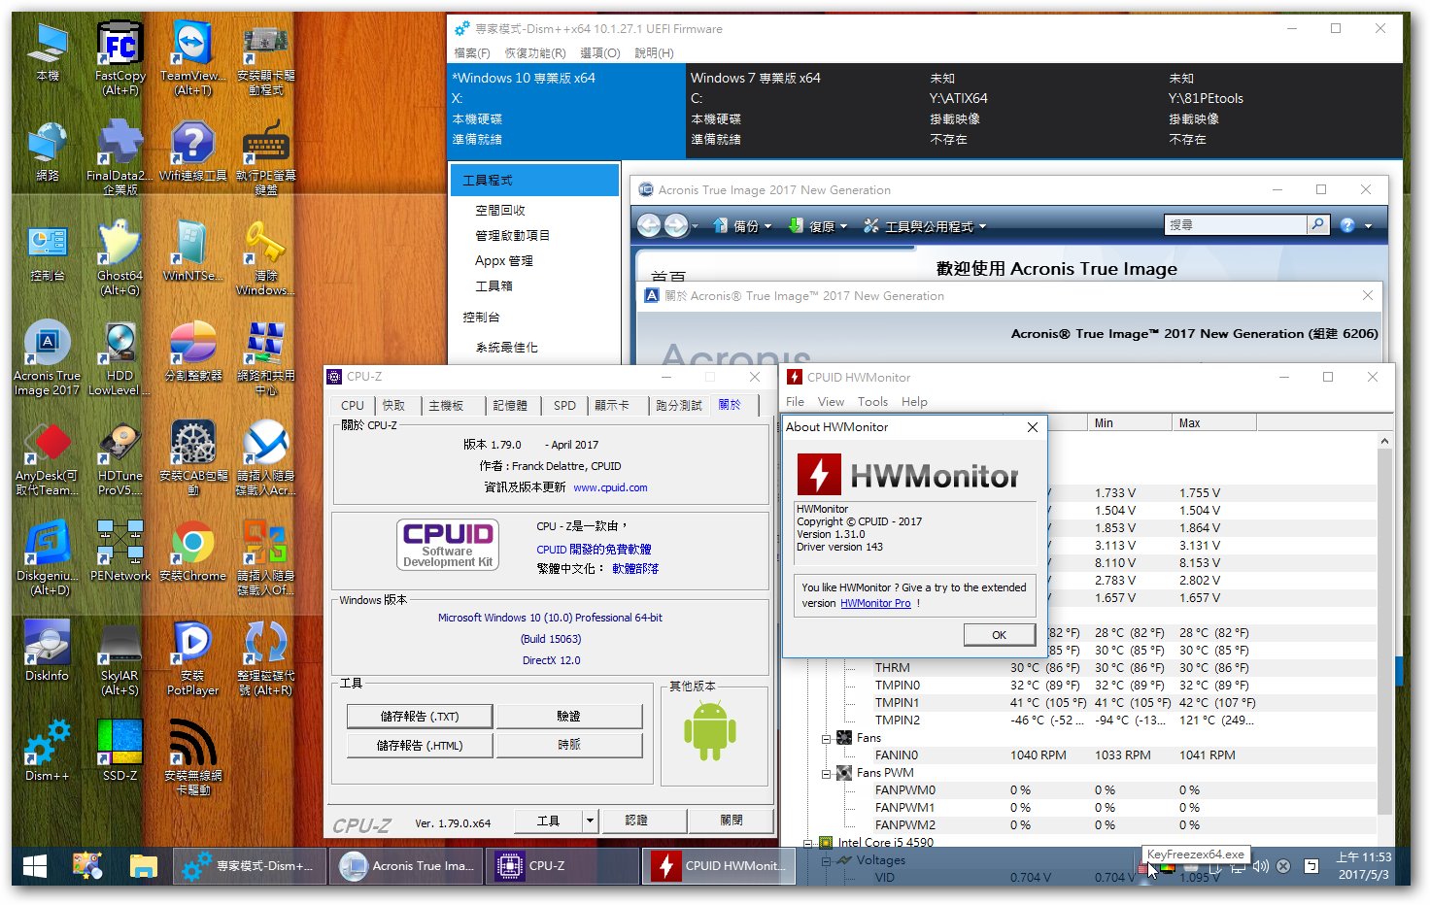Click 儲存報告 (.TXT) button in CPU-Z

click(421, 717)
